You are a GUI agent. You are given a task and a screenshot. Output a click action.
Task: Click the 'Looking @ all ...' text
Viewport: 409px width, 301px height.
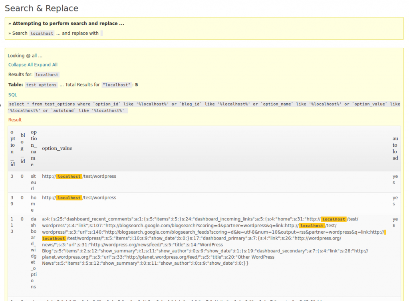[25, 56]
